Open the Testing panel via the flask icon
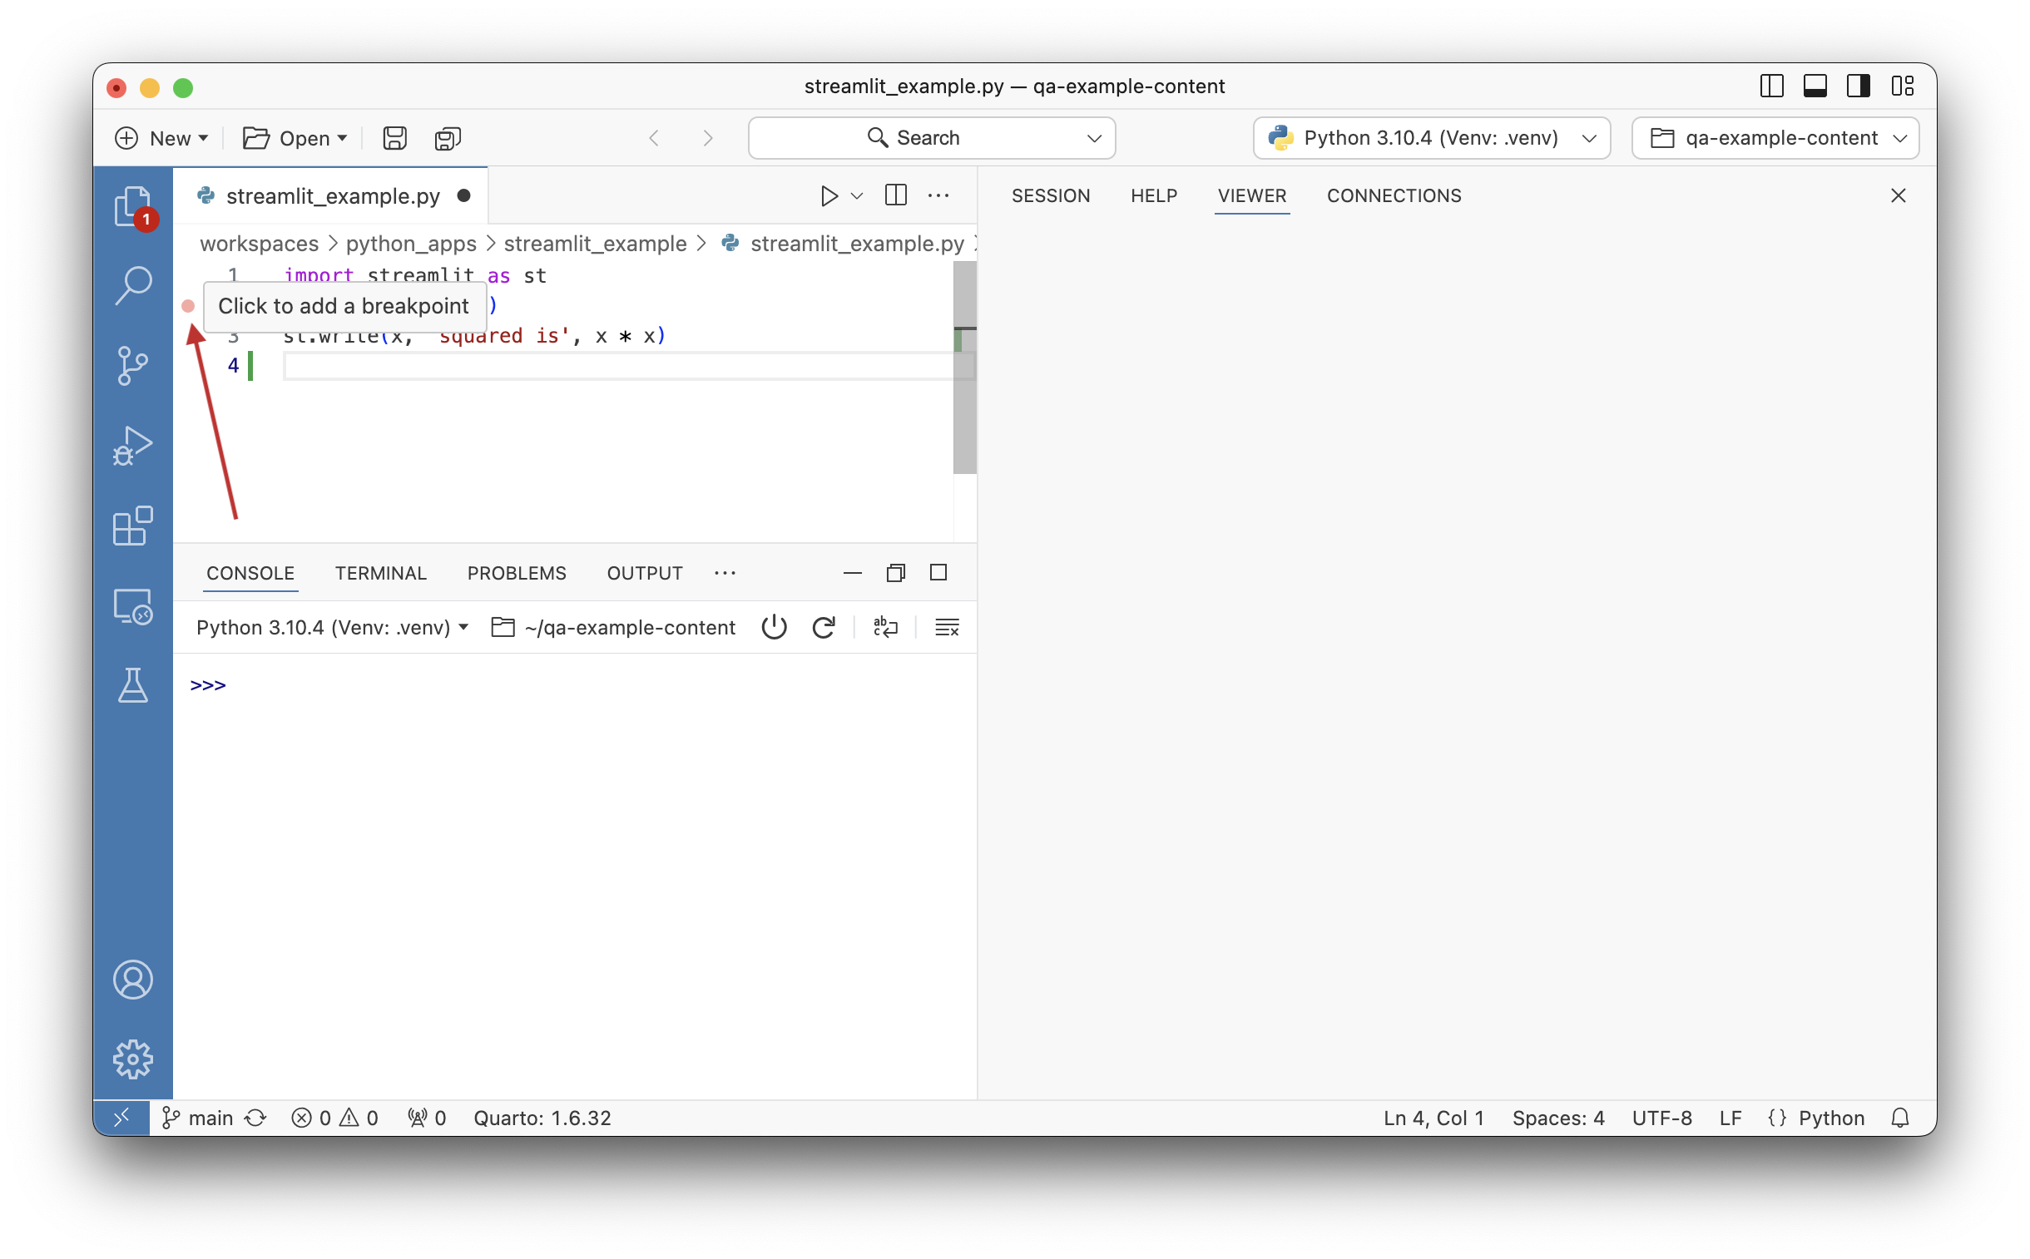The image size is (2030, 1259). (x=133, y=685)
